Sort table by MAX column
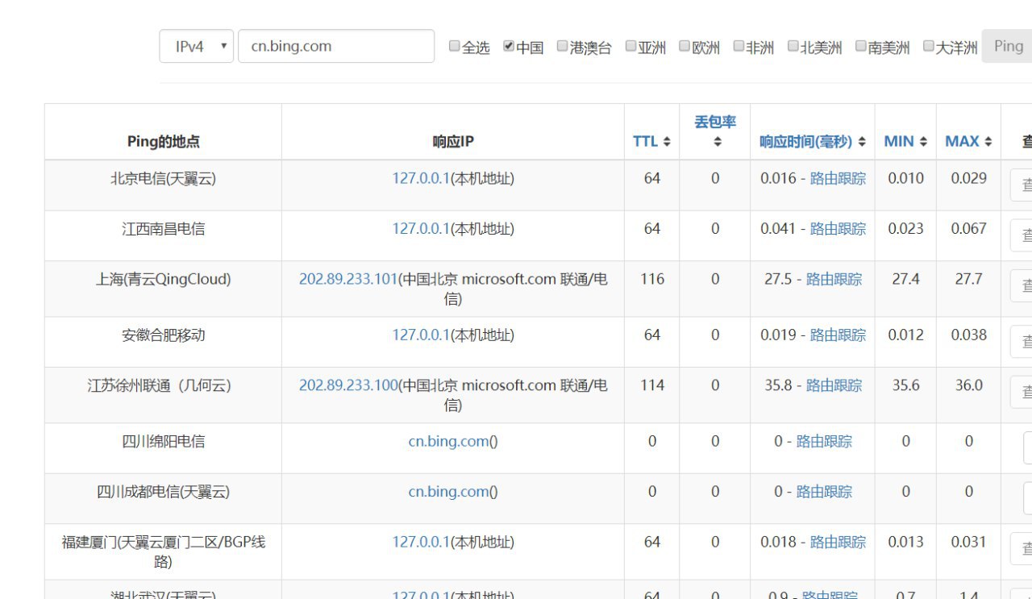Image resolution: width=1032 pixels, height=599 pixels. (968, 141)
